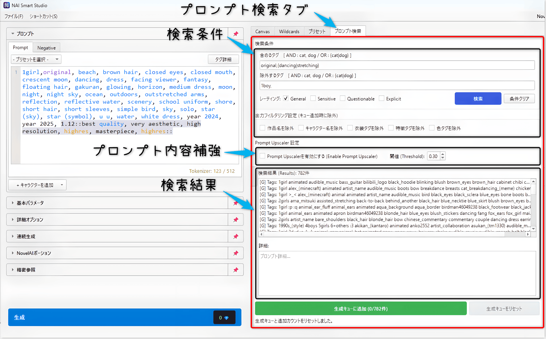The height and width of the screenshot is (339, 546).
Task: Click the pin icon beside NovelAIポーション
Action: 236,253
